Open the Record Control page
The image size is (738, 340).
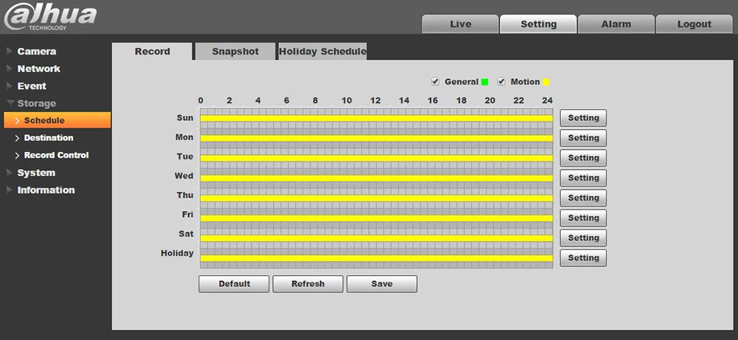(x=56, y=155)
